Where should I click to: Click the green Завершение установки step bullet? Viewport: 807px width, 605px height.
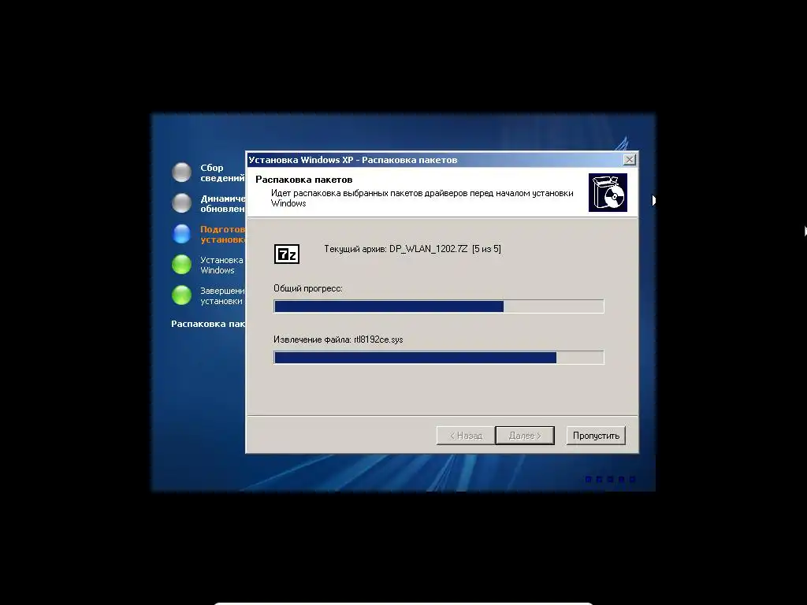coord(182,295)
